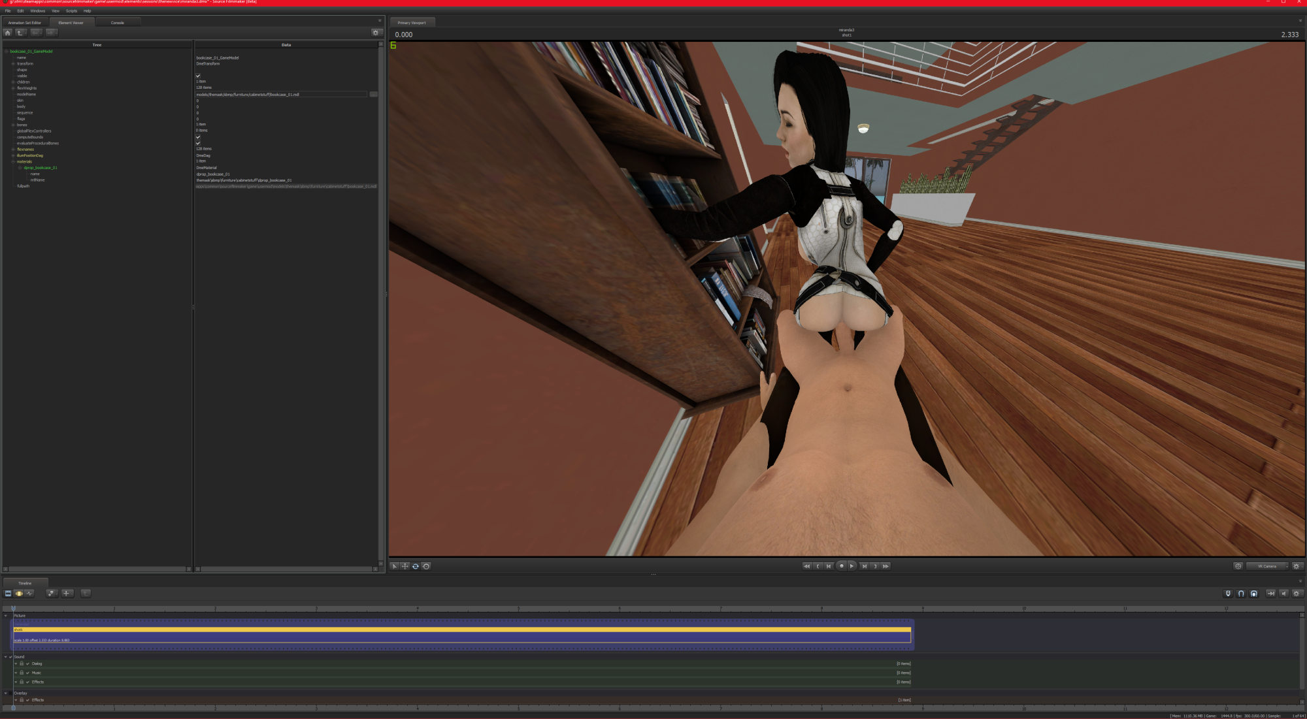
Task: Jump to the last frame
Action: click(886, 566)
